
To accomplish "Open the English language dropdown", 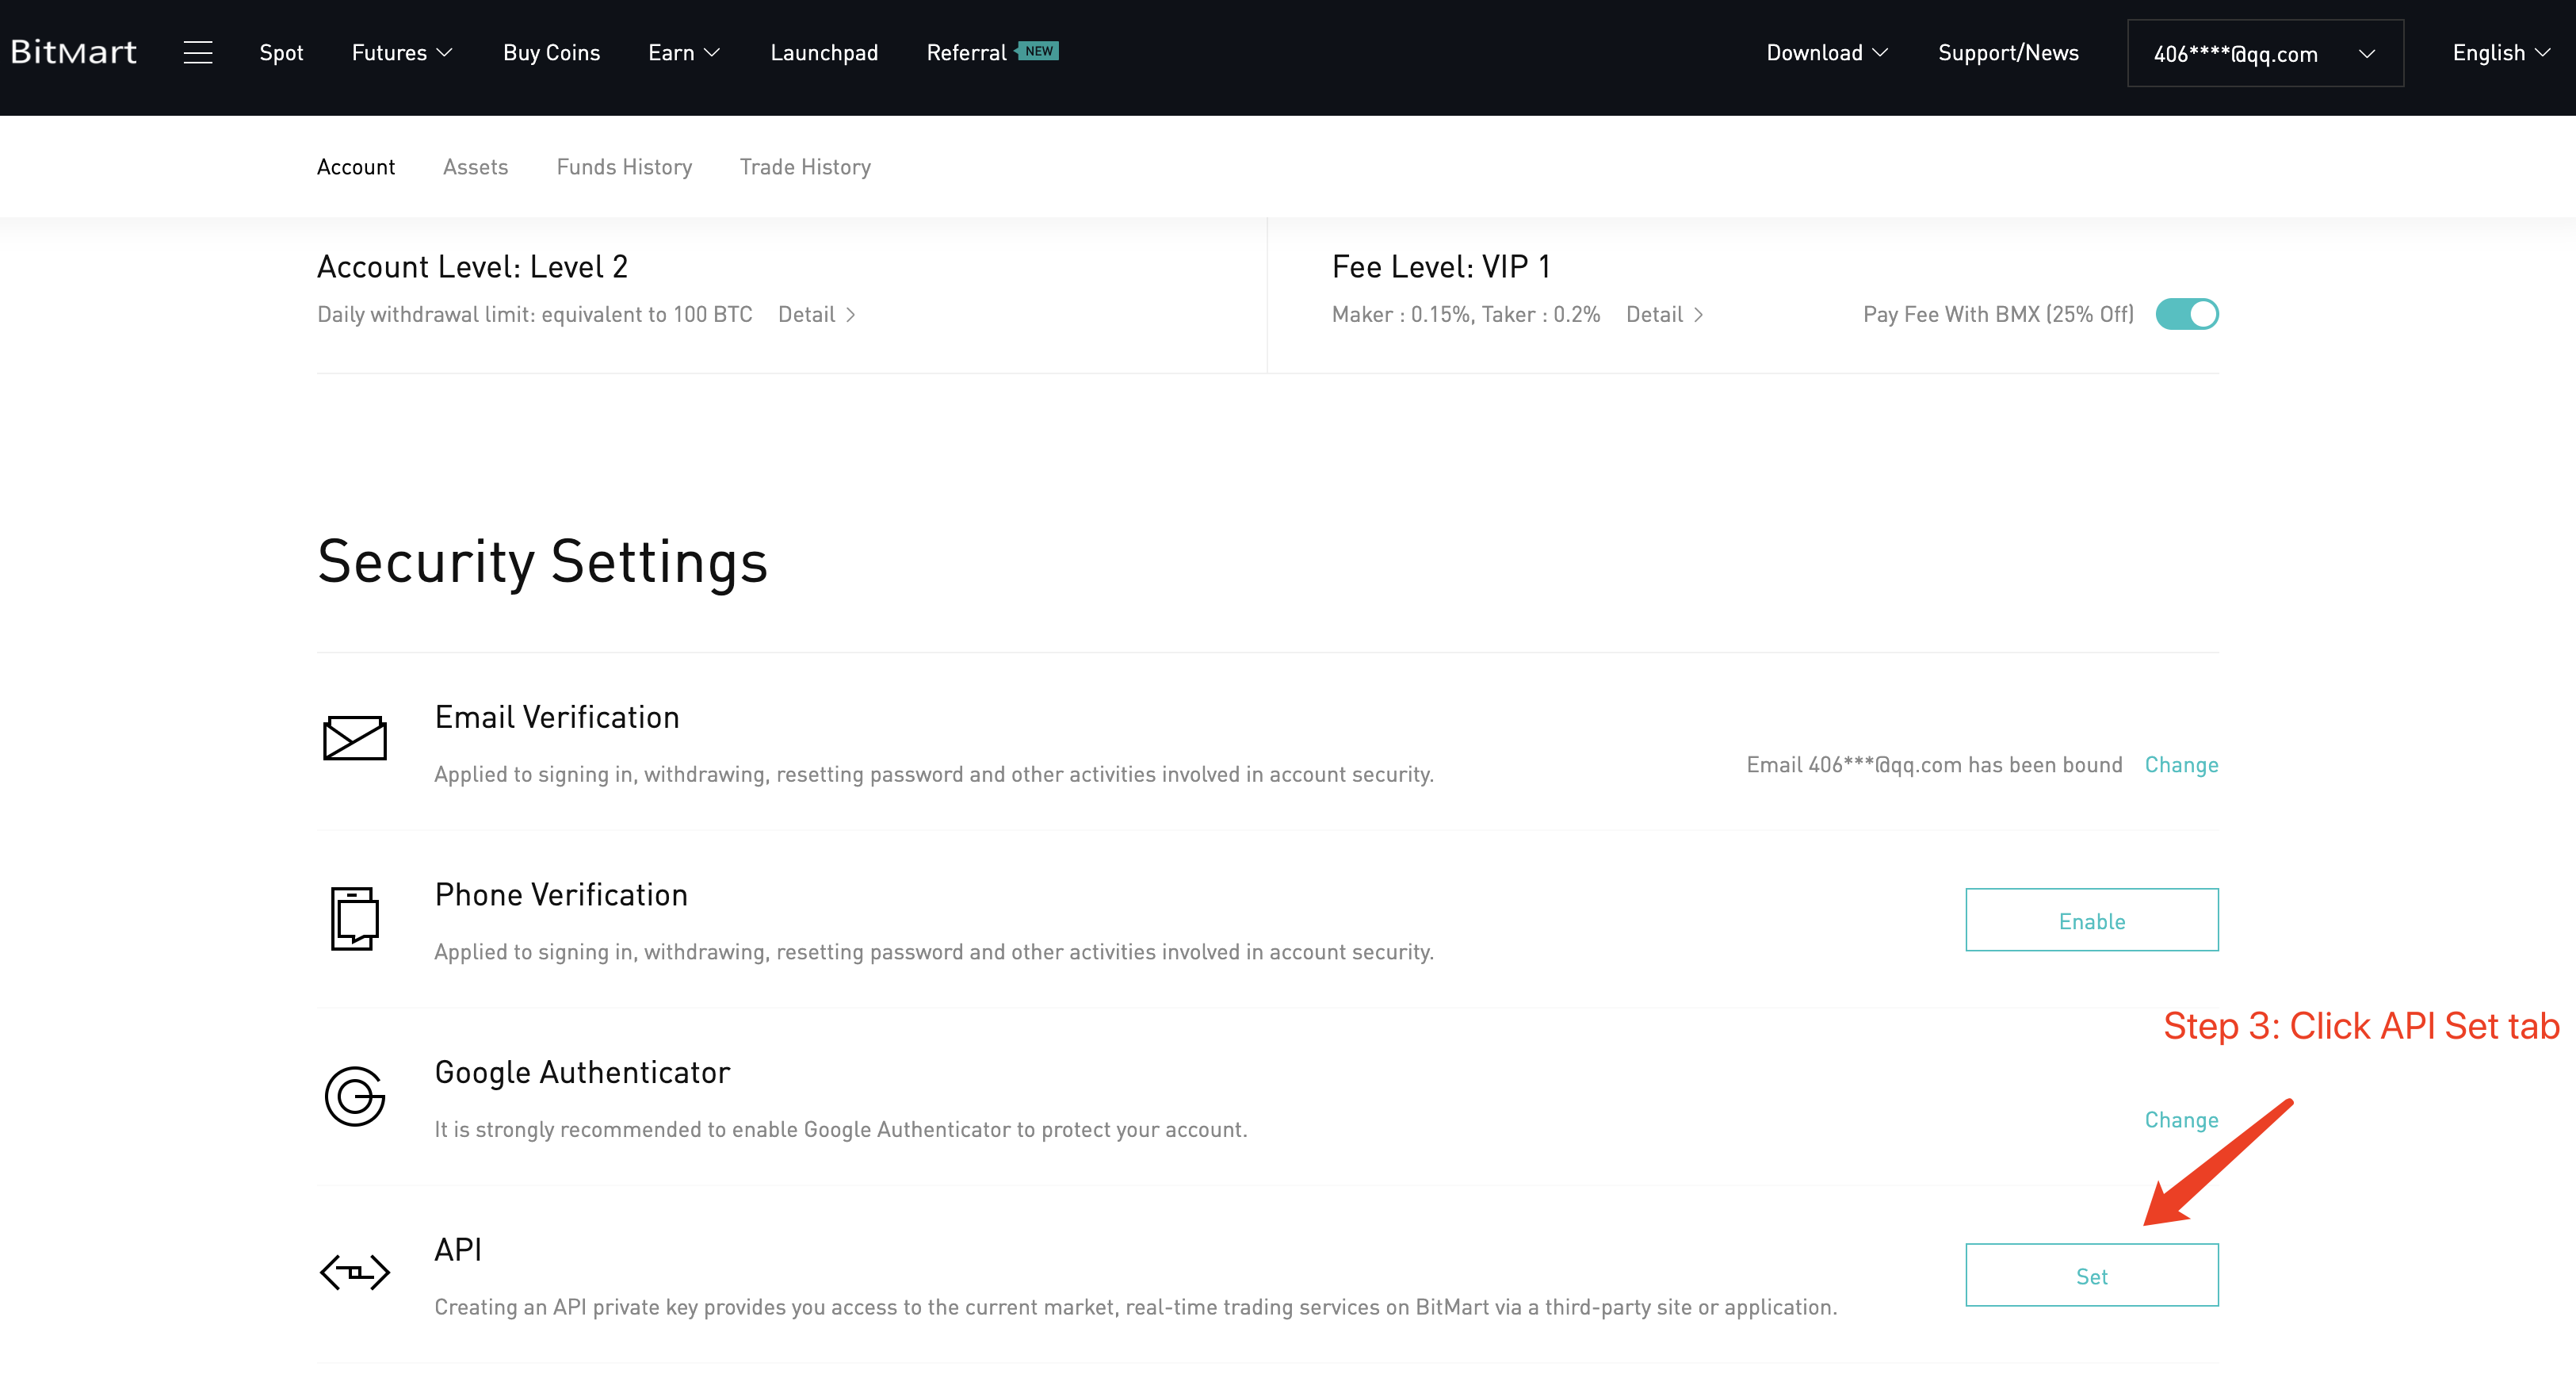I will [2501, 52].
